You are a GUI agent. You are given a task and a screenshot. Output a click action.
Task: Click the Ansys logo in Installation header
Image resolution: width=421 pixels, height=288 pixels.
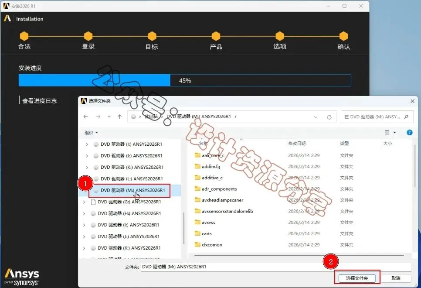(7, 18)
